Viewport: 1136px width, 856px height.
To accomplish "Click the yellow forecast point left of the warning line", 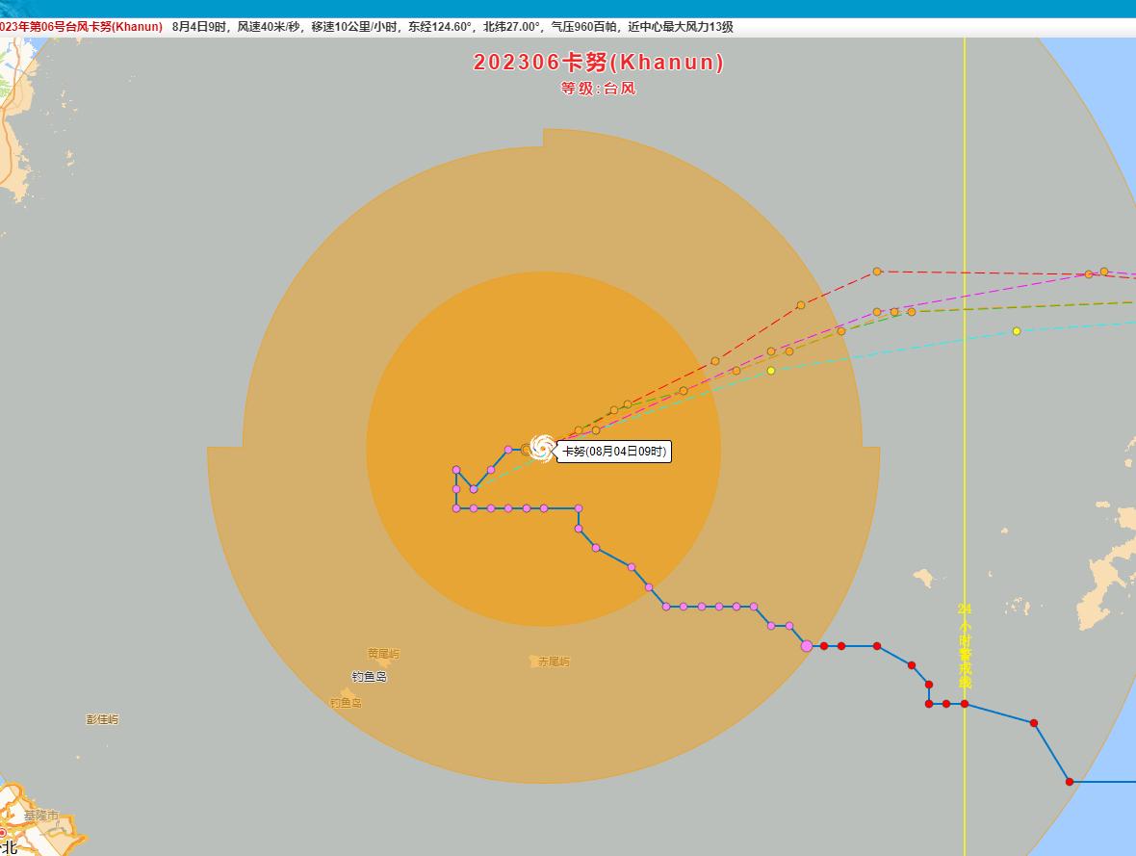I will 771,371.
